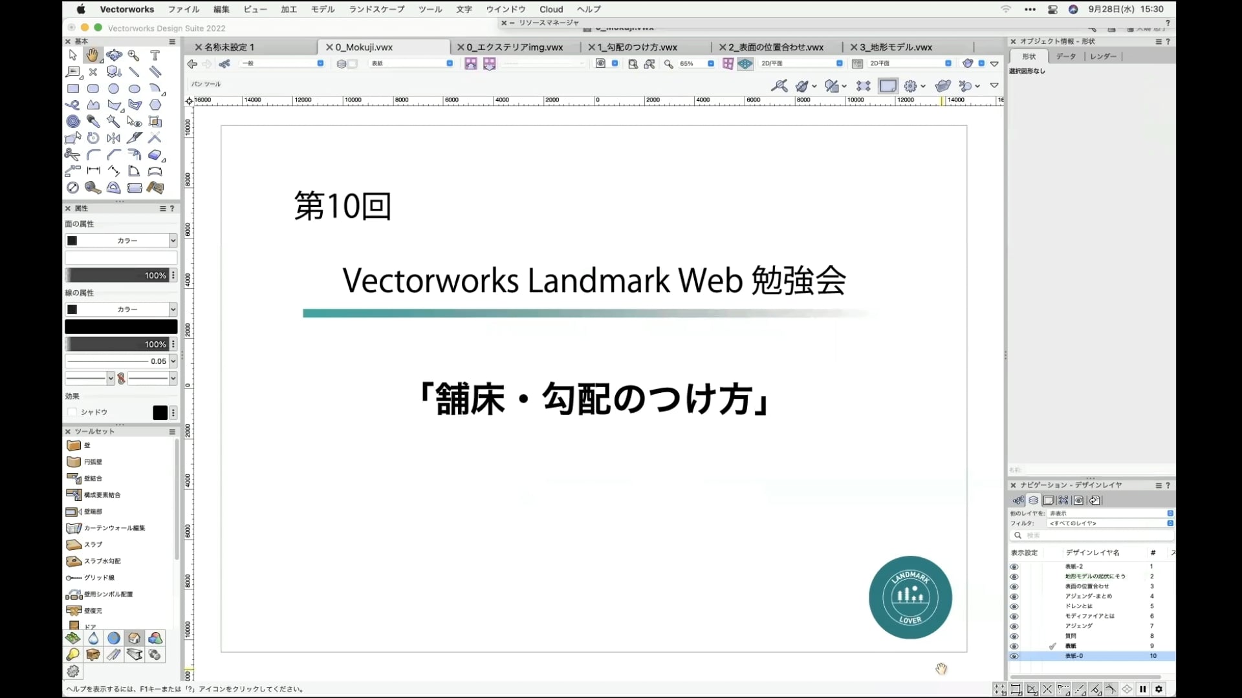Enable the シャドウ checkbox
1242x698 pixels.
point(72,412)
